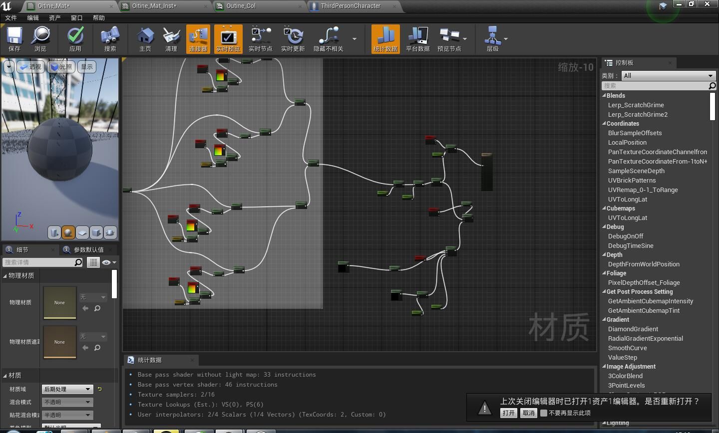Viewport: 719px width, 433px height.
Task: Reset 材质域 to default yellow arrow
Action: click(x=99, y=389)
